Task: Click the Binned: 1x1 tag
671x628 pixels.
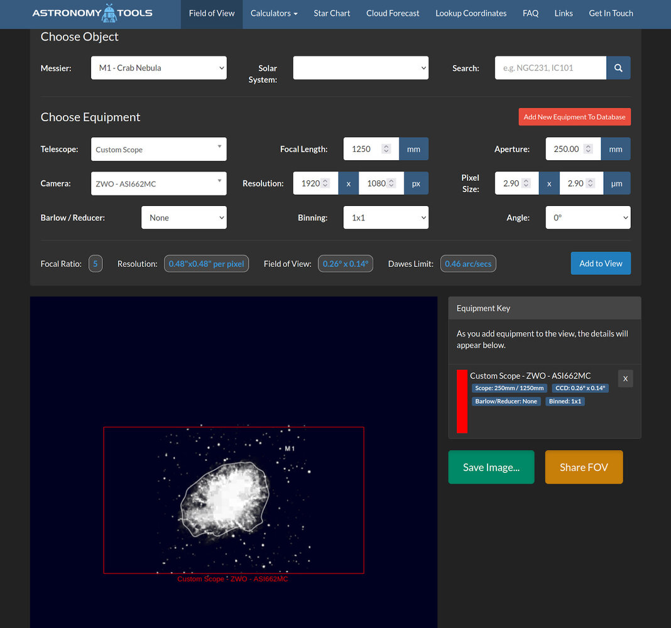Action: pos(565,401)
